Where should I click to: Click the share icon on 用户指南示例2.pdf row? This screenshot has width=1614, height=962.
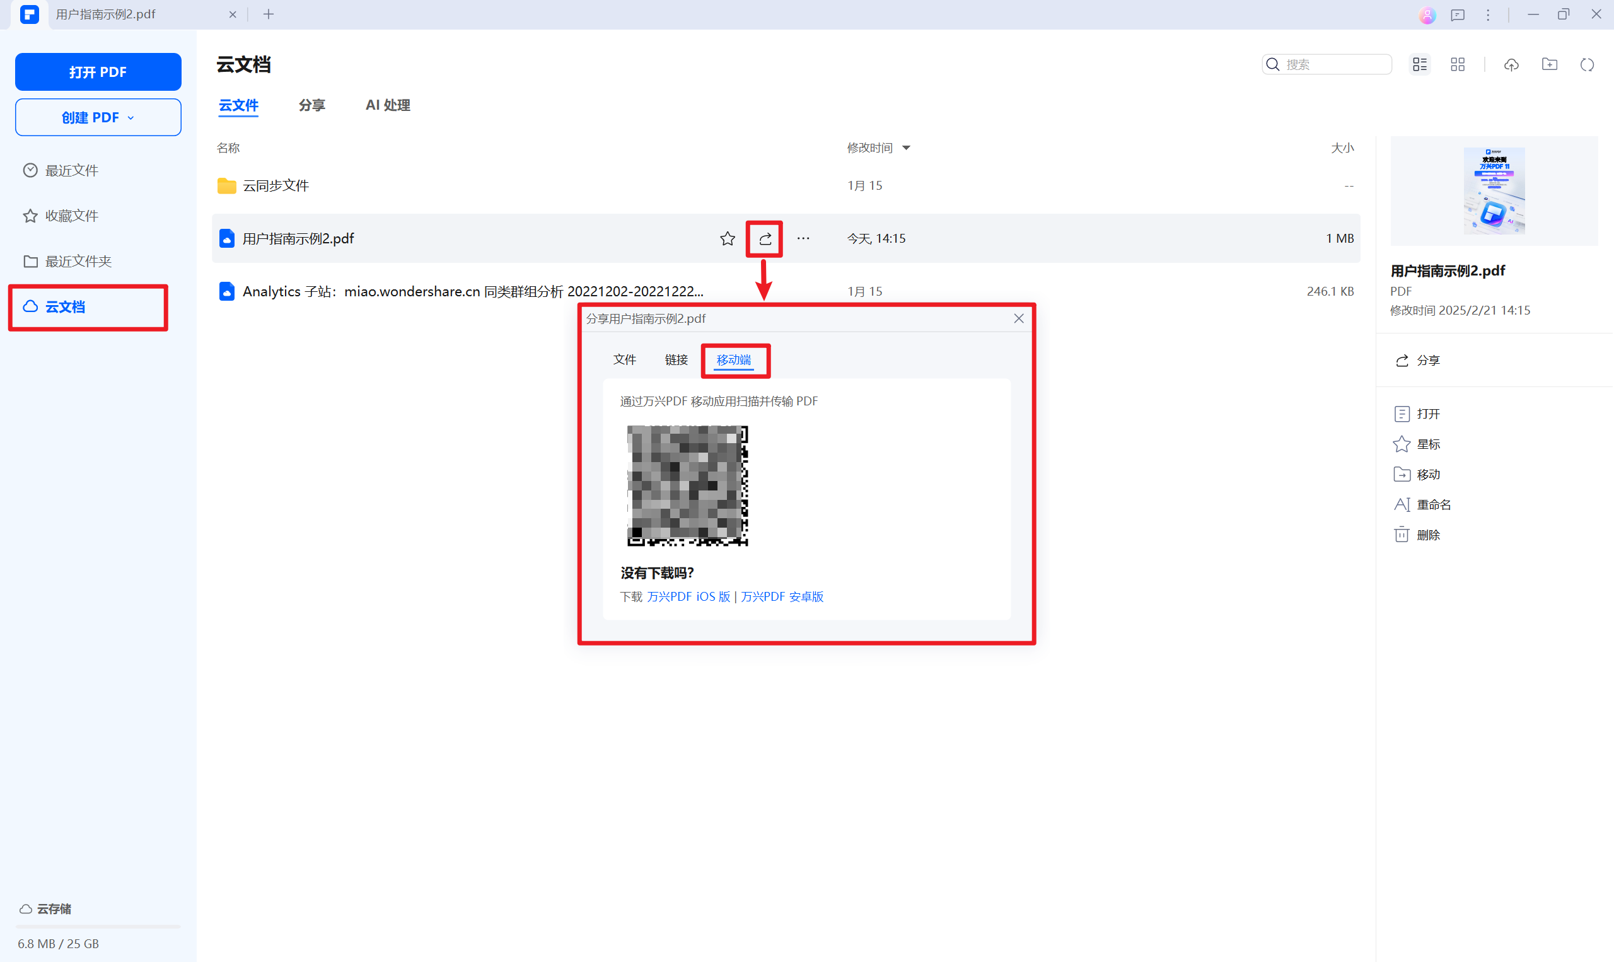[763, 238]
